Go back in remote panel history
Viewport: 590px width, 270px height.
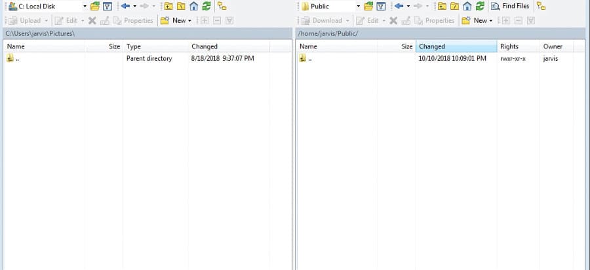pyautogui.click(x=399, y=6)
